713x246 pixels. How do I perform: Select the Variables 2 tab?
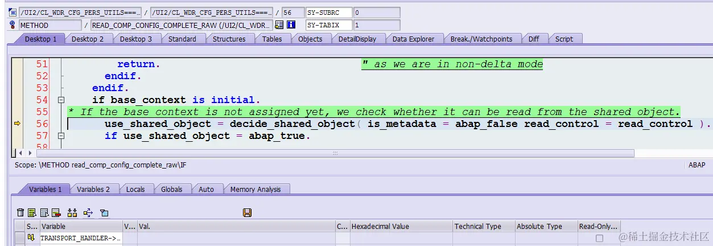tap(93, 189)
